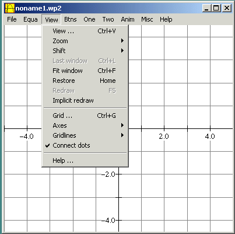The width and height of the screenshot is (235, 234).
Task: Select Restore menu entry
Action: tap(85, 81)
